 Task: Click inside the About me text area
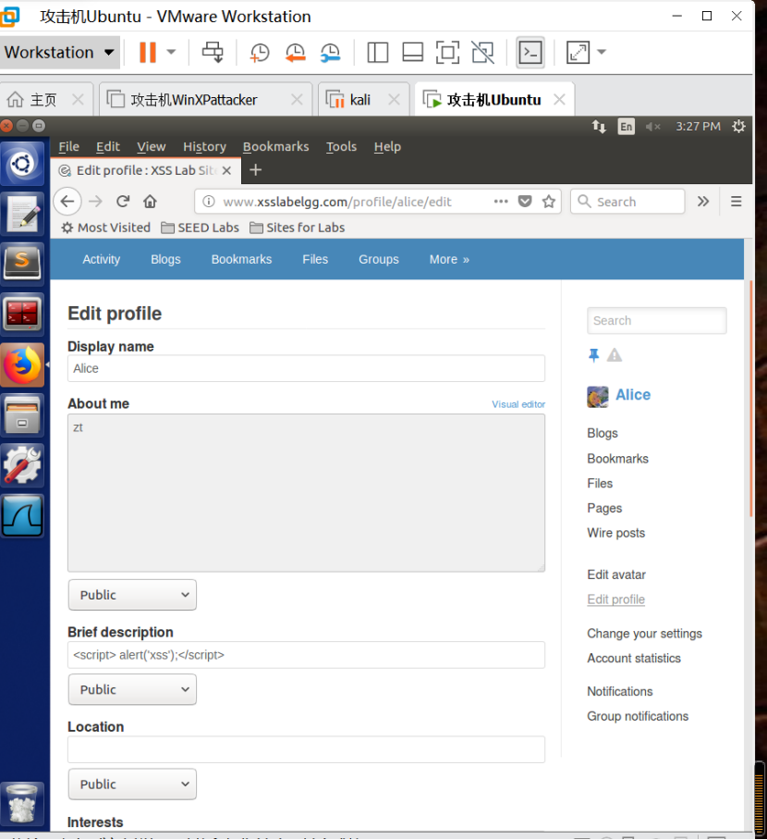point(306,493)
